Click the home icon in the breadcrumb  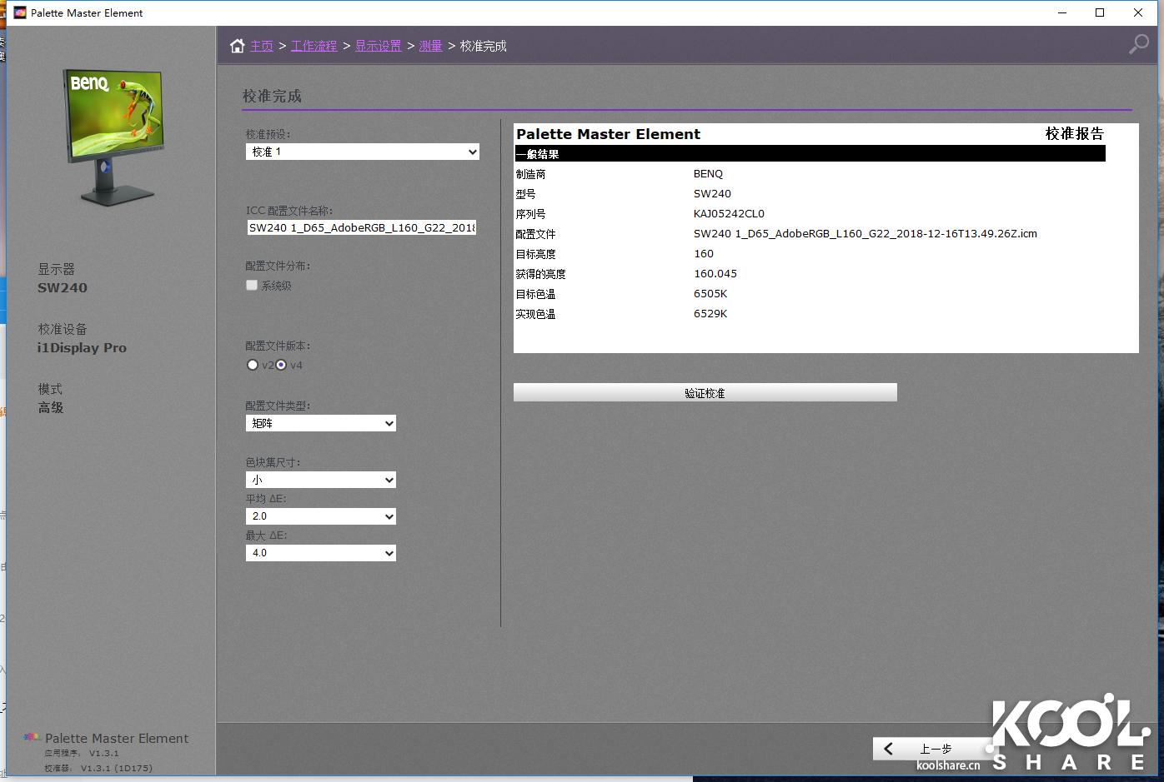(237, 46)
